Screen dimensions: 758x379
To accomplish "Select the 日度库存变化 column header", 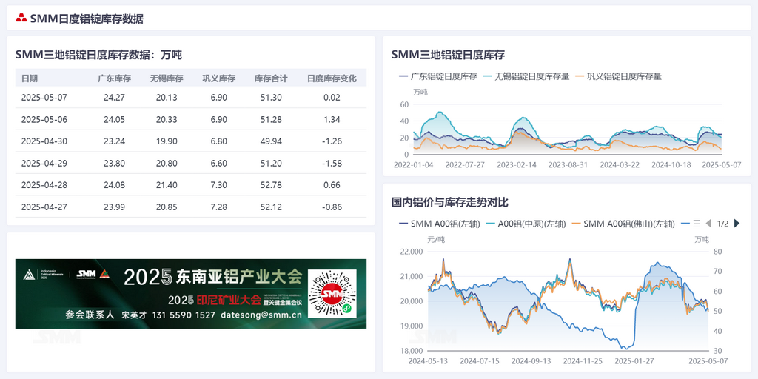I will click(332, 78).
